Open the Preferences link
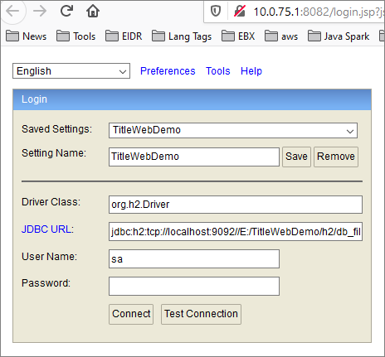 coord(168,71)
